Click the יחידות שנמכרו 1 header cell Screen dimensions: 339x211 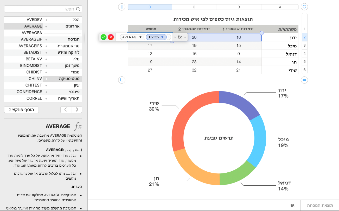239,29
